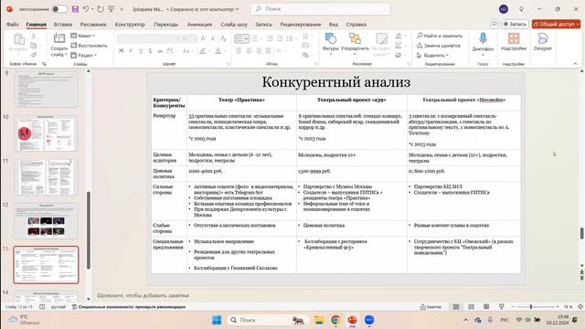Open the Макет (Layout) dropdown

(83, 36)
